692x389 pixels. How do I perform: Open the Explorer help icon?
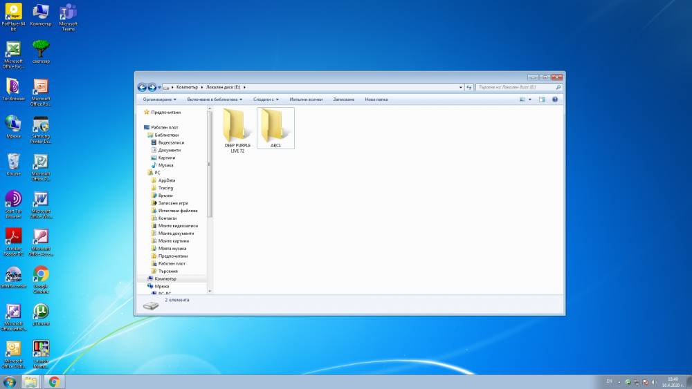tap(555, 99)
